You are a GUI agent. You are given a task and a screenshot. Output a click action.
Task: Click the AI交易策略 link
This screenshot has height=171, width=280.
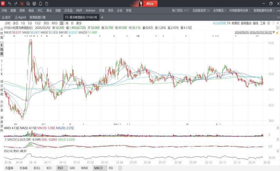click(219, 23)
